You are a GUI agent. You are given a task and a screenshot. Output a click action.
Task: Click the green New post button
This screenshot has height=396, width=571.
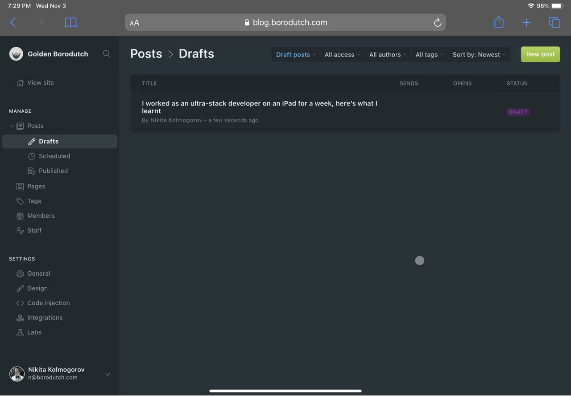coord(540,54)
